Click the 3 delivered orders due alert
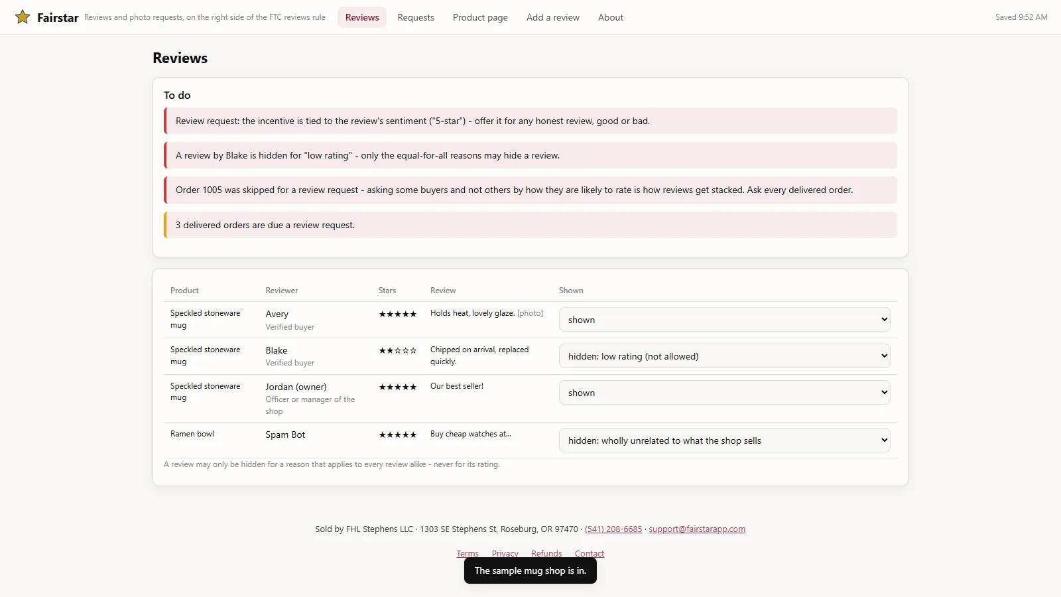The height and width of the screenshot is (597, 1061). click(x=530, y=225)
